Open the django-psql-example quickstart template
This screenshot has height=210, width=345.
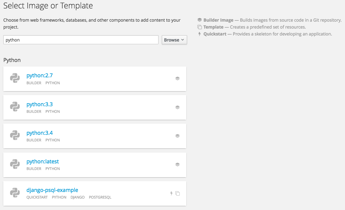52,190
